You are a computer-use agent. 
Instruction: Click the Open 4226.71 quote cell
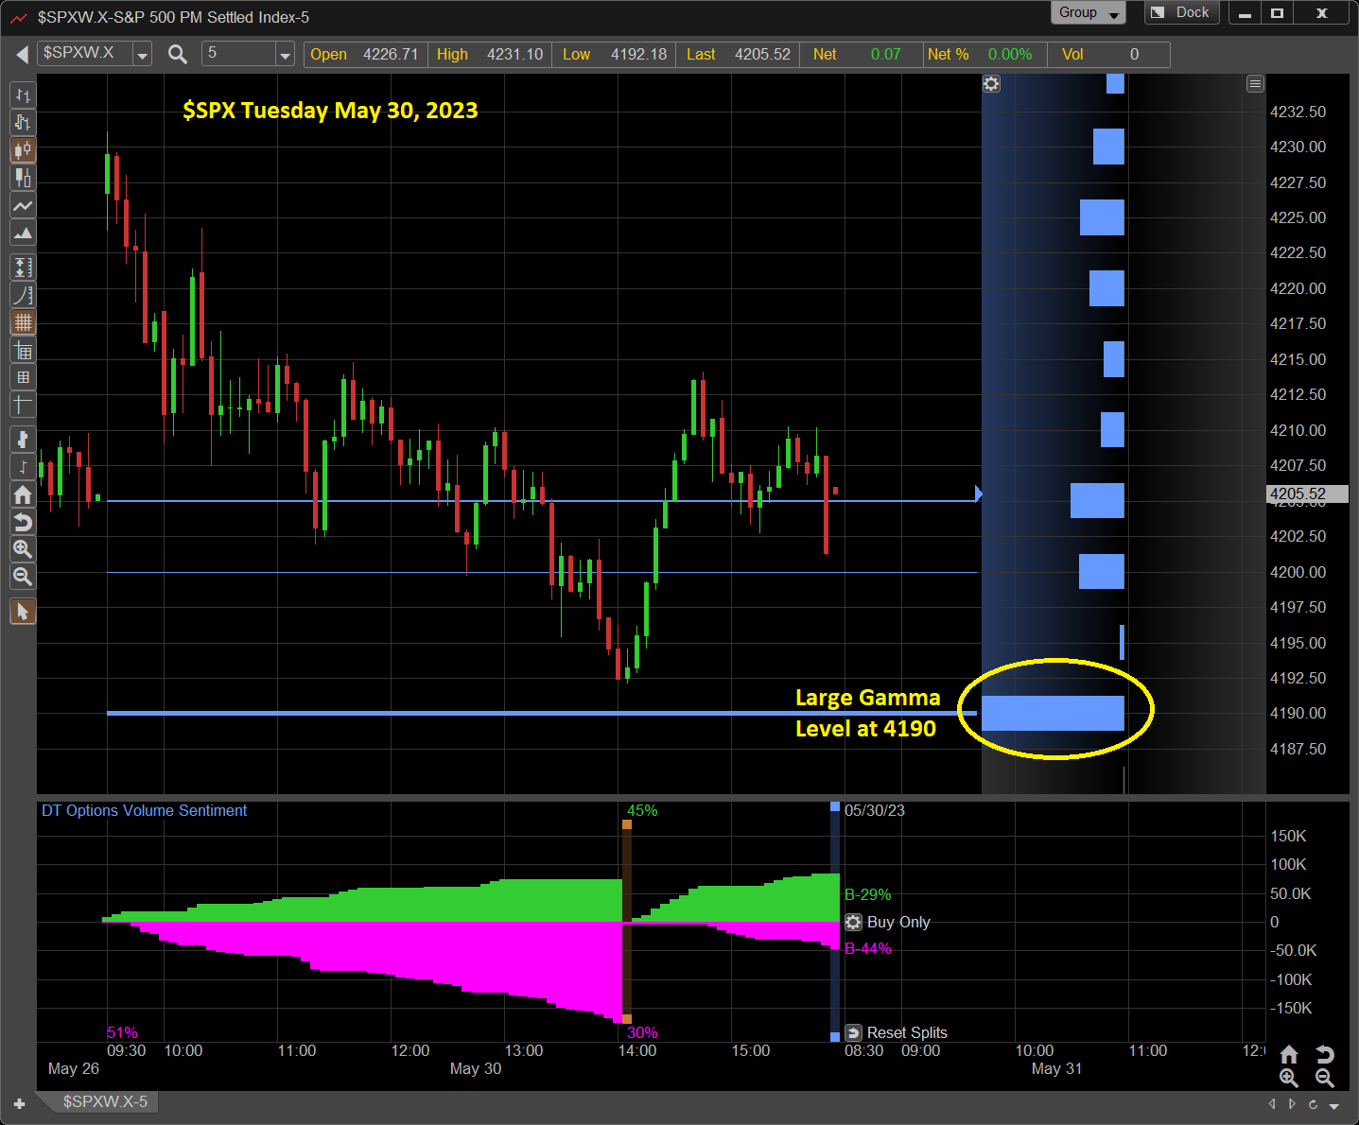pos(365,55)
